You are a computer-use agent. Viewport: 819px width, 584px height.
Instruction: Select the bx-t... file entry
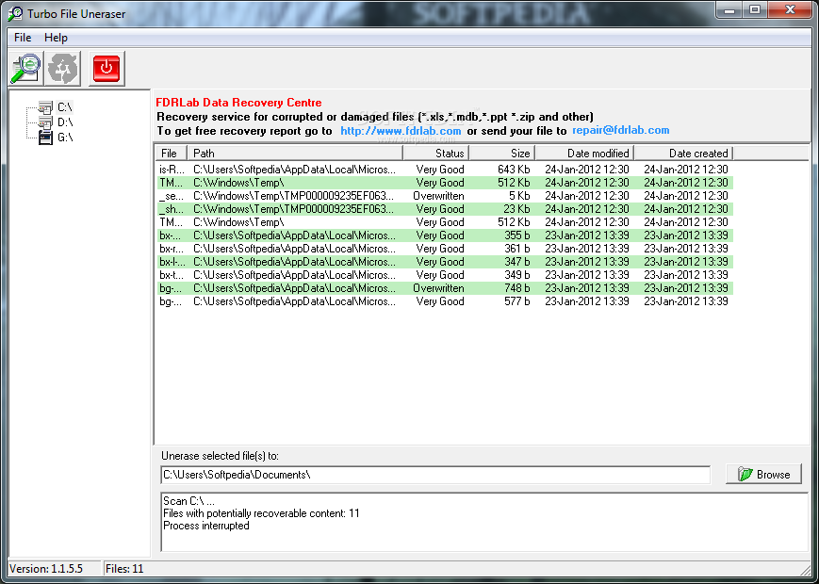172,275
